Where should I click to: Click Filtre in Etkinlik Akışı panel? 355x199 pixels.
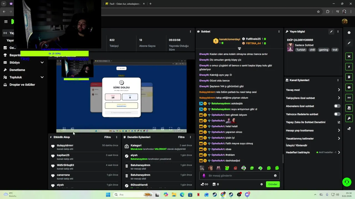(108, 137)
